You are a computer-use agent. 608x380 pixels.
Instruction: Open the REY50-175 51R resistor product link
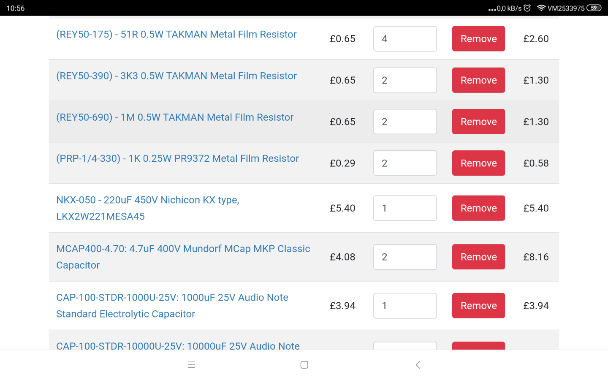[176, 34]
